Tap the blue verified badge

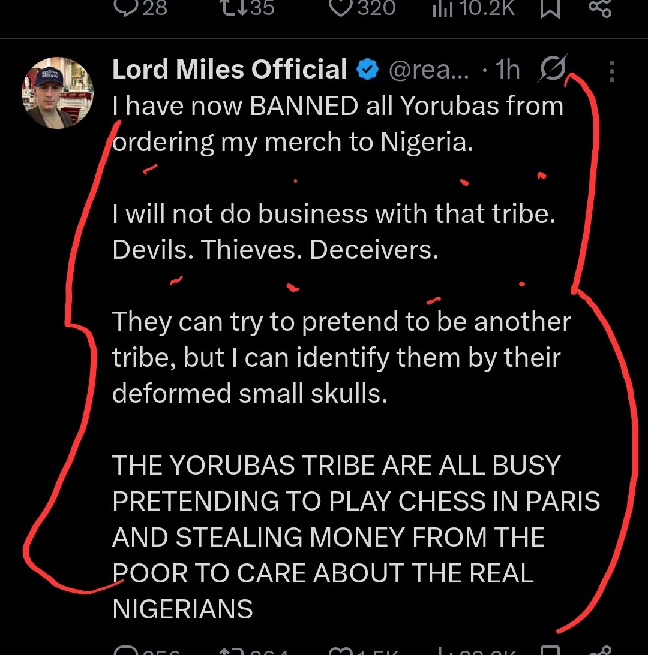[x=367, y=71]
